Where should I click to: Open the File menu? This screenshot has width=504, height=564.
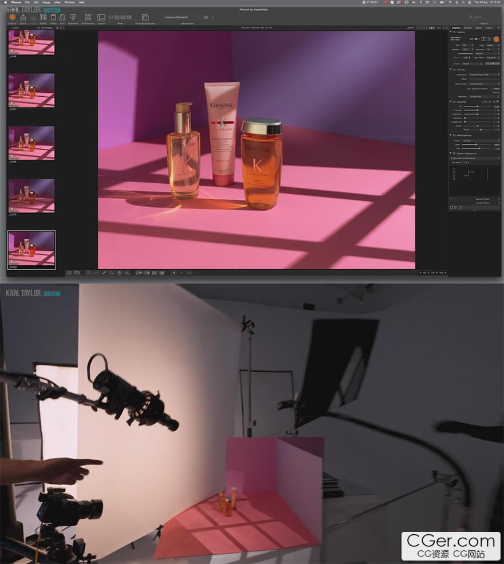pyautogui.click(x=27, y=2)
